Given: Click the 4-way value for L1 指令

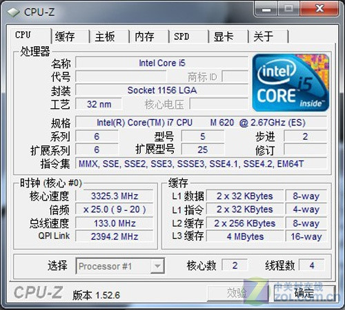Looking at the screenshot, I should [306, 209].
